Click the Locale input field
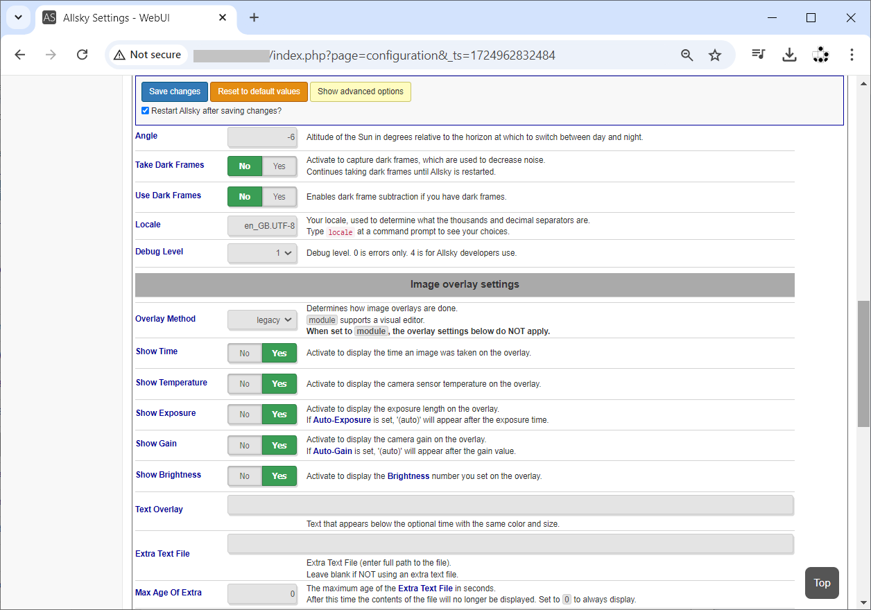 point(262,225)
